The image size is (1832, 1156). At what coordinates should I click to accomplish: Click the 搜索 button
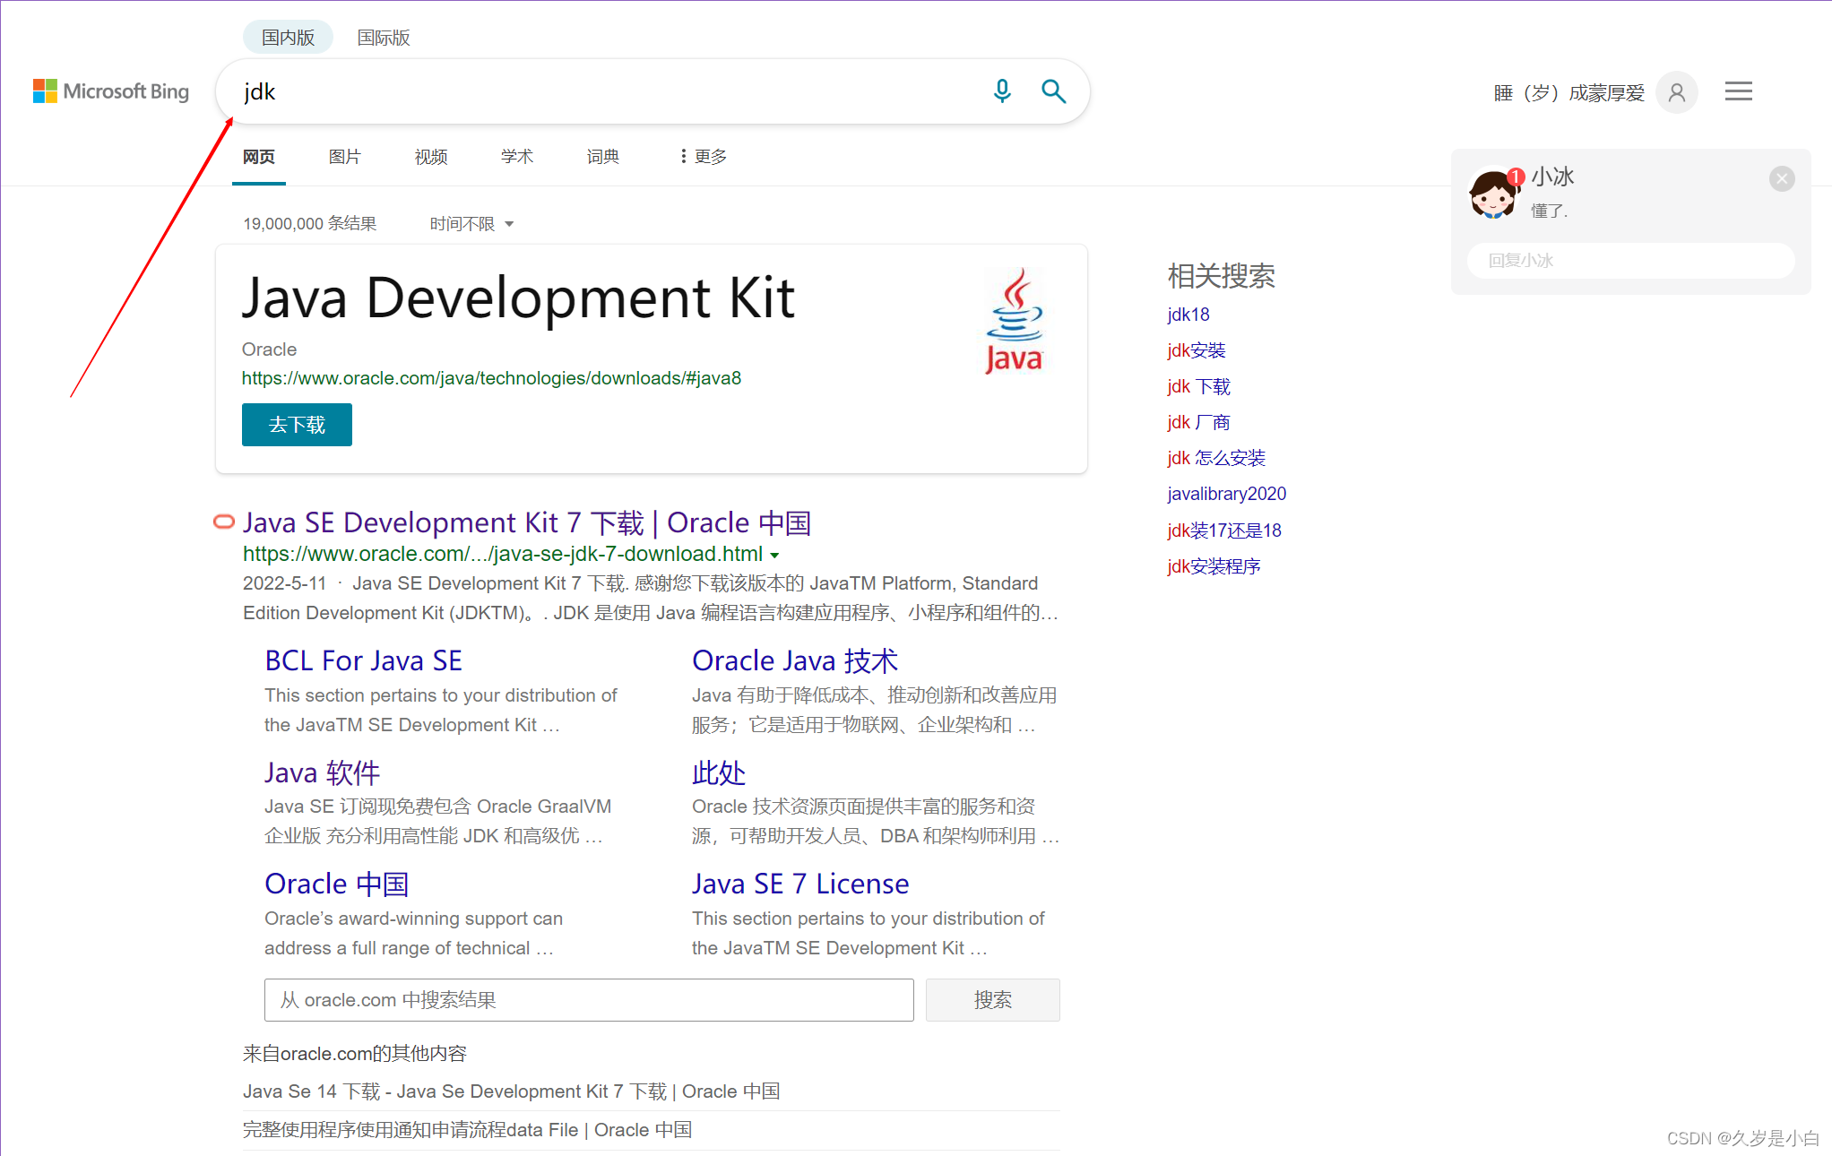click(993, 1000)
